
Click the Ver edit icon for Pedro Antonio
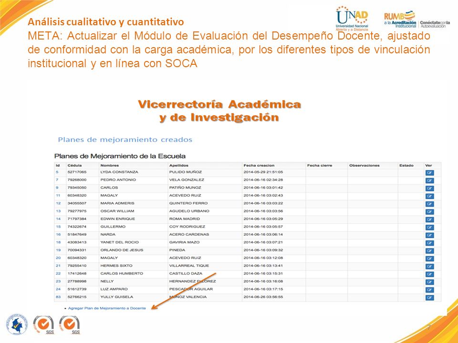click(429, 181)
